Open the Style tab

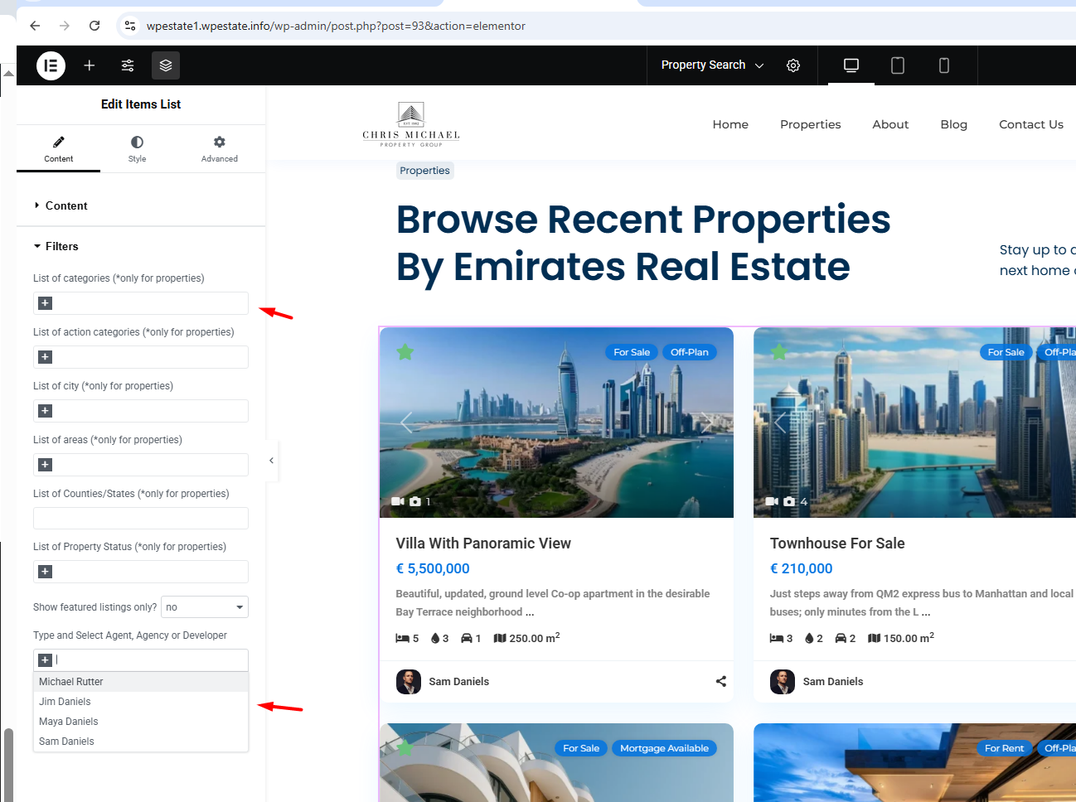click(x=137, y=148)
